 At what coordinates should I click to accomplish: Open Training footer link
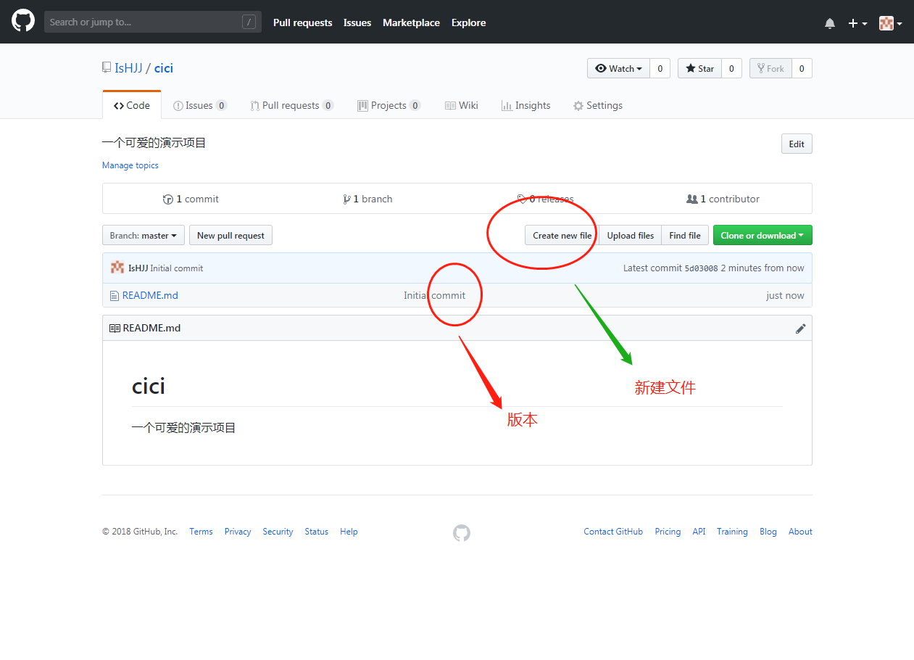tap(732, 532)
